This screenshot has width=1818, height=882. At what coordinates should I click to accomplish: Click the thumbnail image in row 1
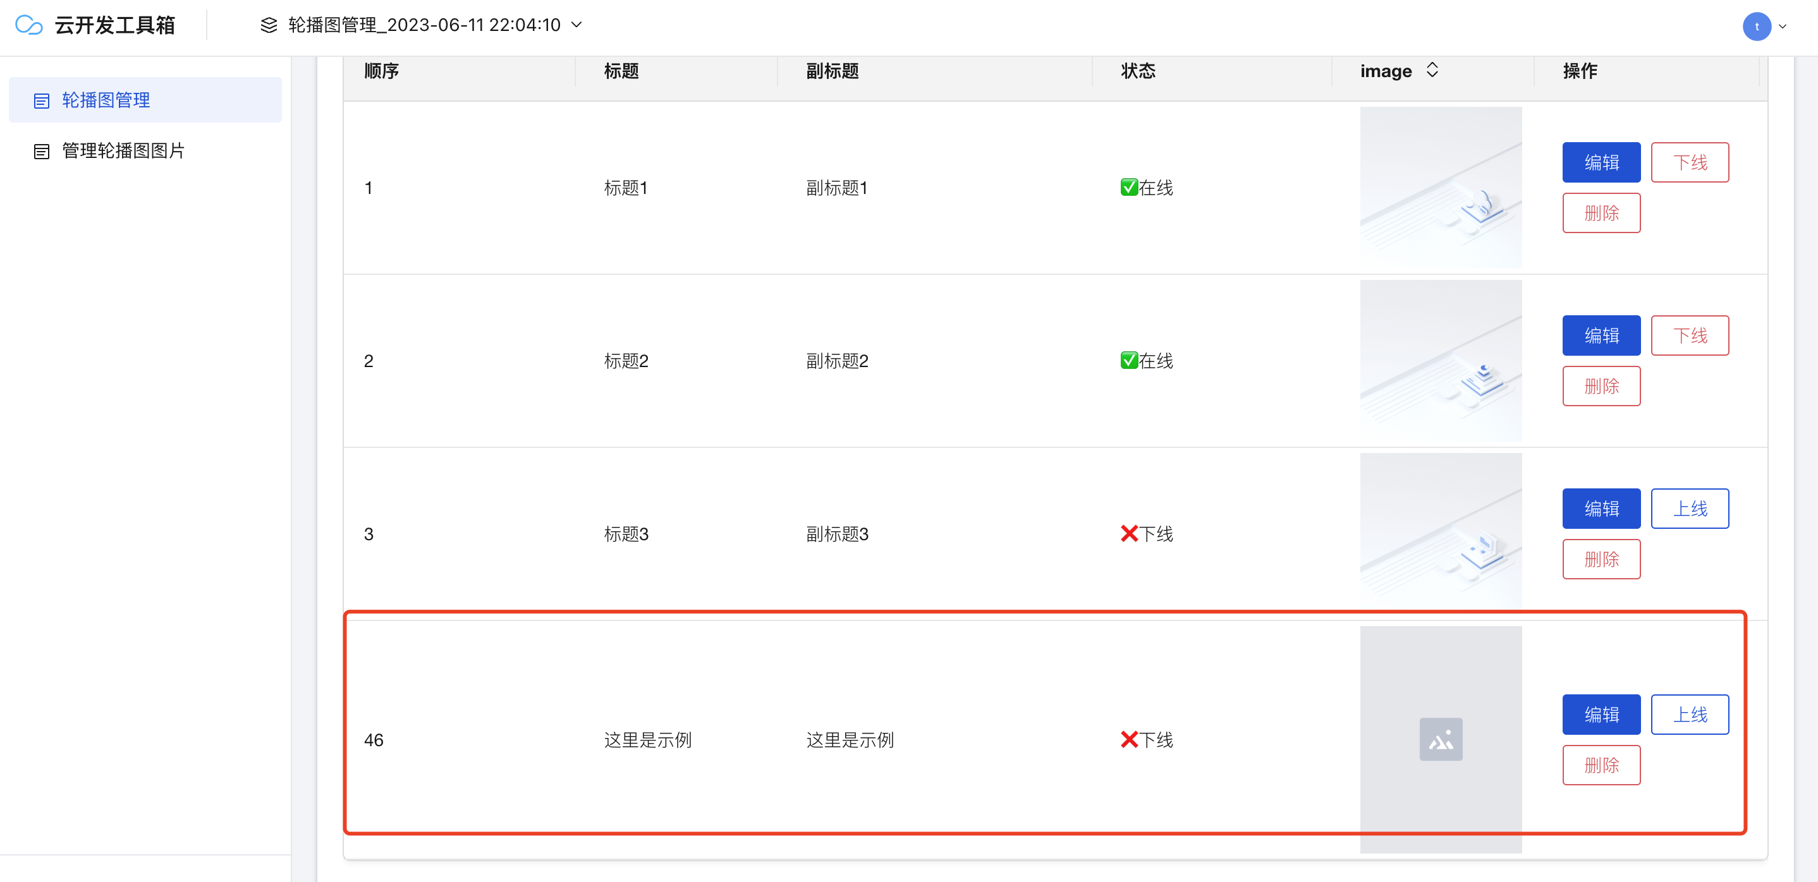(1441, 187)
